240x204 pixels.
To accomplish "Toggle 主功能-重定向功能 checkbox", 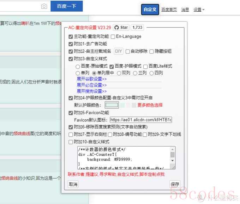I will pyautogui.click(x=71, y=37).
